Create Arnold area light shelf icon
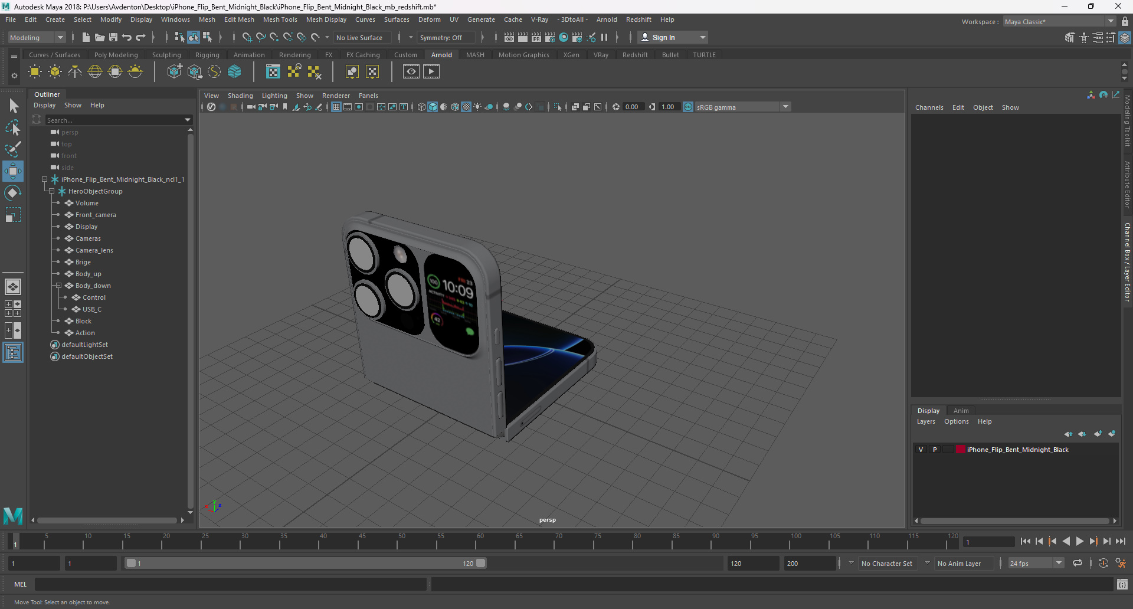The image size is (1133, 609). [x=35, y=72]
